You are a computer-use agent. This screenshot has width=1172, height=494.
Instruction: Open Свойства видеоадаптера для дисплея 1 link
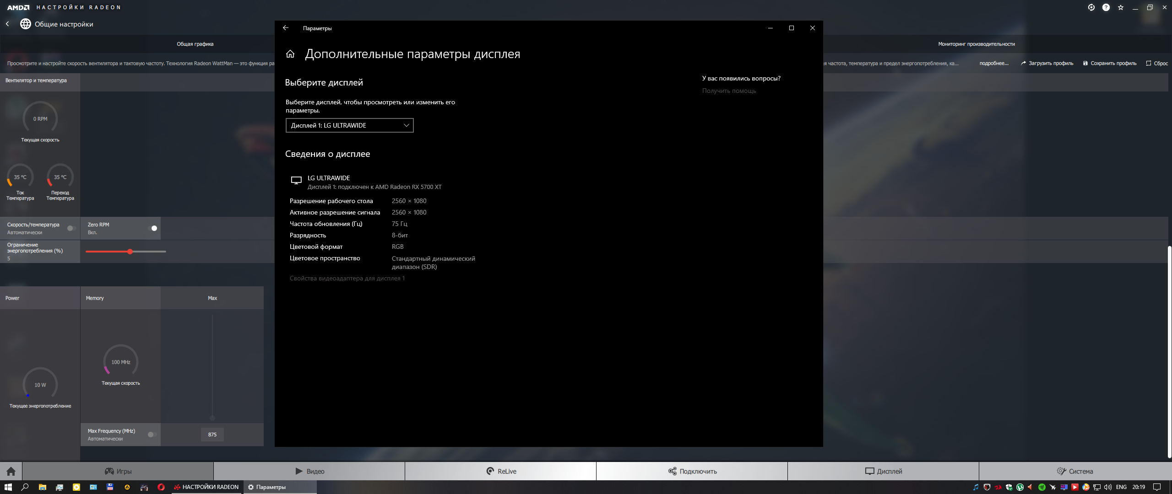click(x=347, y=278)
